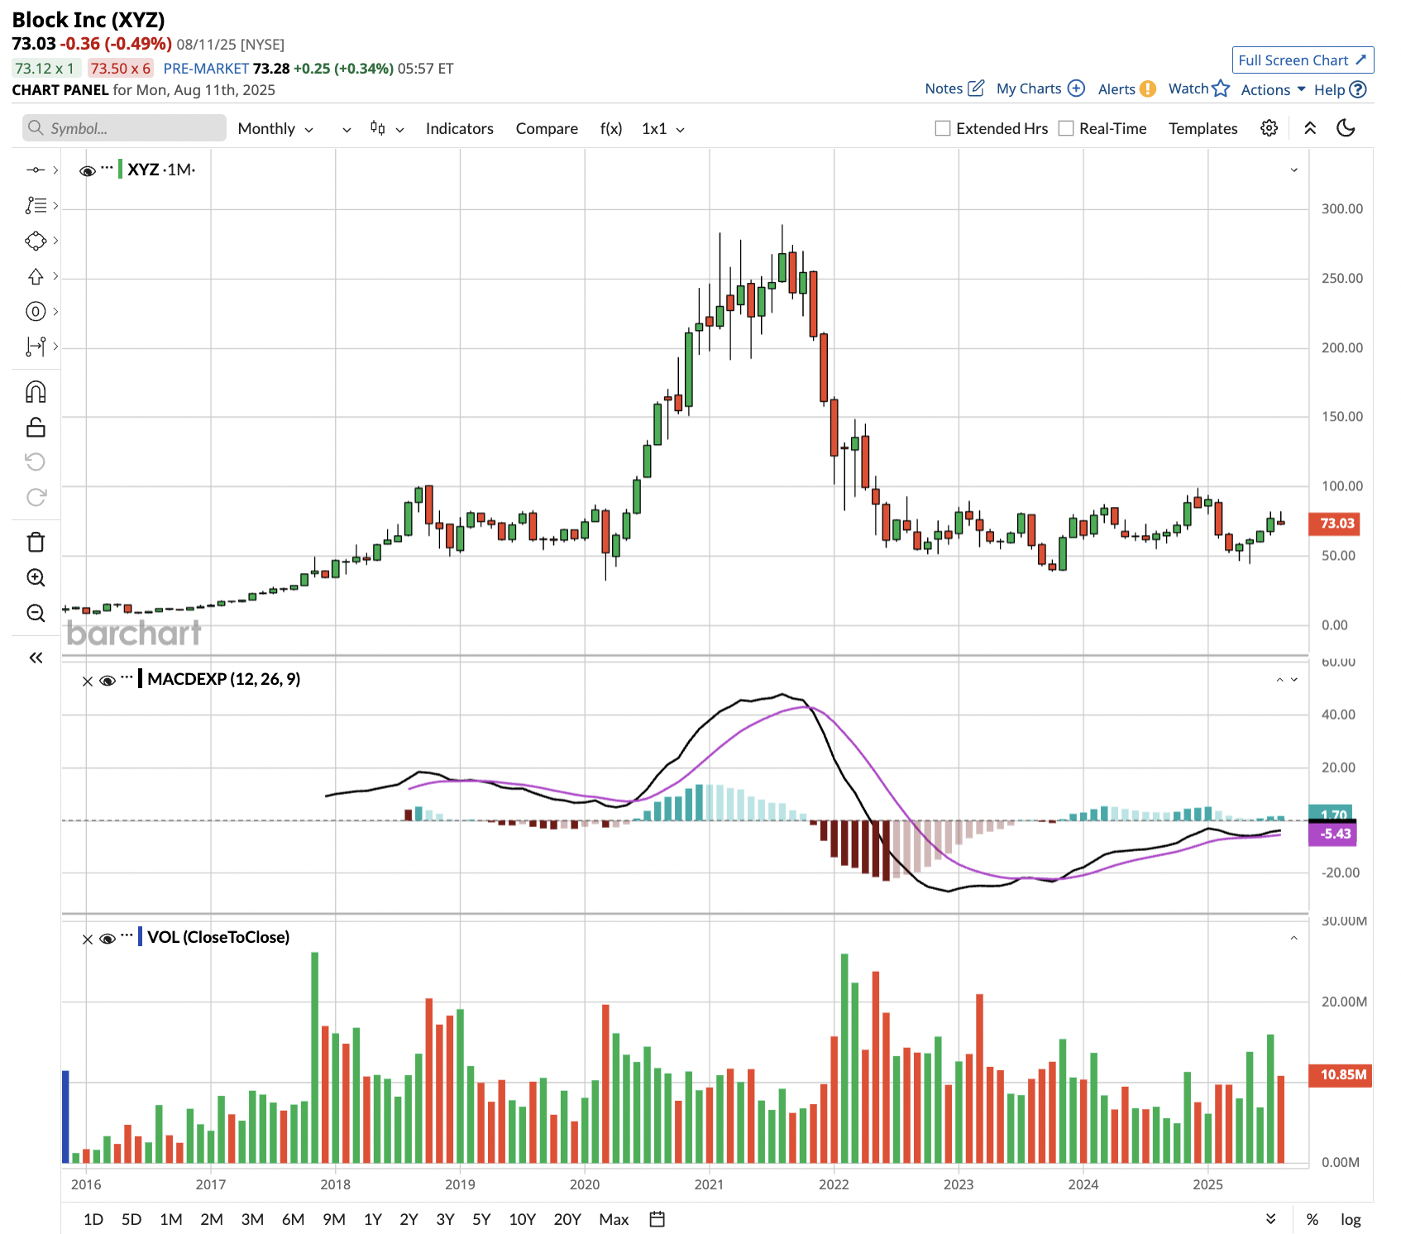The width and height of the screenshot is (1401, 1234).
Task: Enable the Extended Hrs checkbox
Action: (x=942, y=128)
